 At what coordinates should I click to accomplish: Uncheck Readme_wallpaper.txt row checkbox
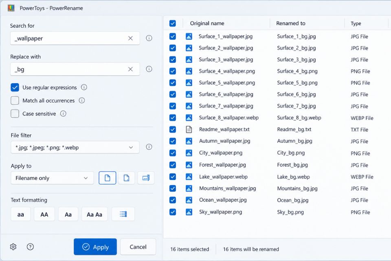pos(173,129)
